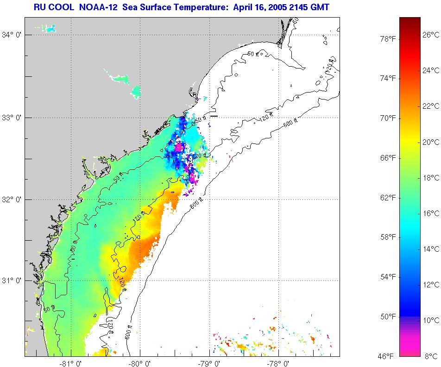Click the map title text at top

(181, 7)
